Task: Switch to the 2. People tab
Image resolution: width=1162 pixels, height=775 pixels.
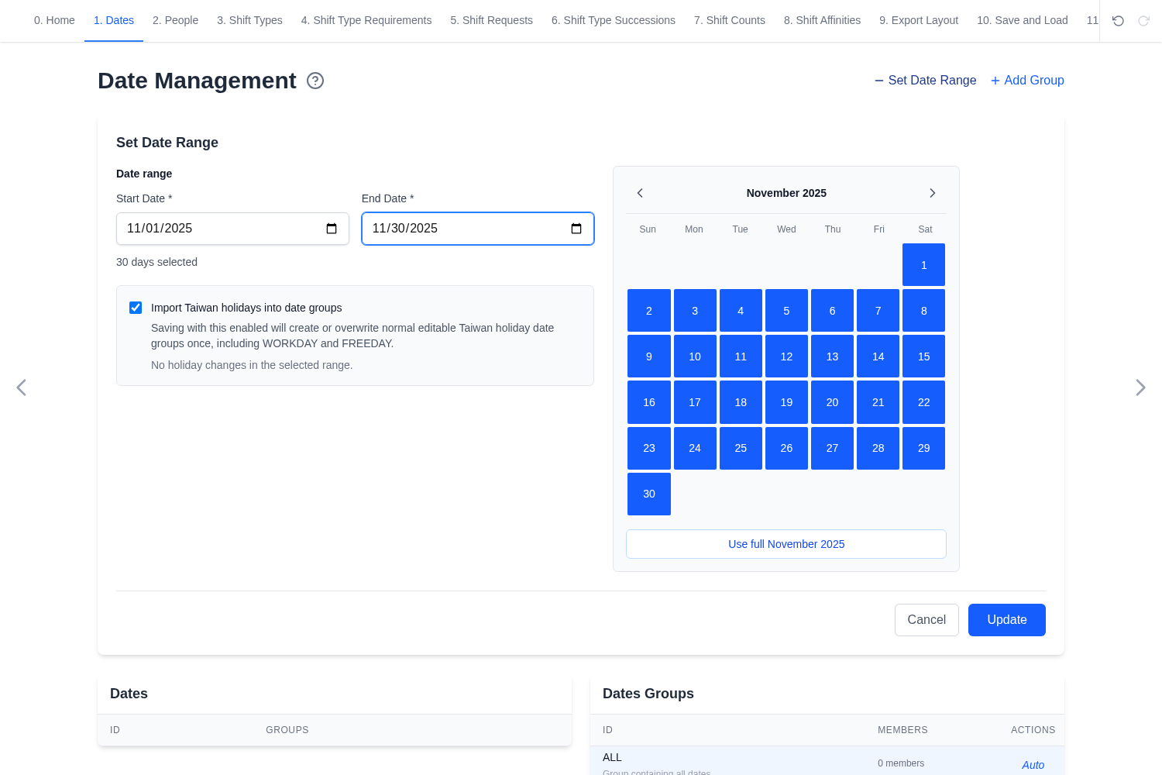Action: tap(175, 20)
